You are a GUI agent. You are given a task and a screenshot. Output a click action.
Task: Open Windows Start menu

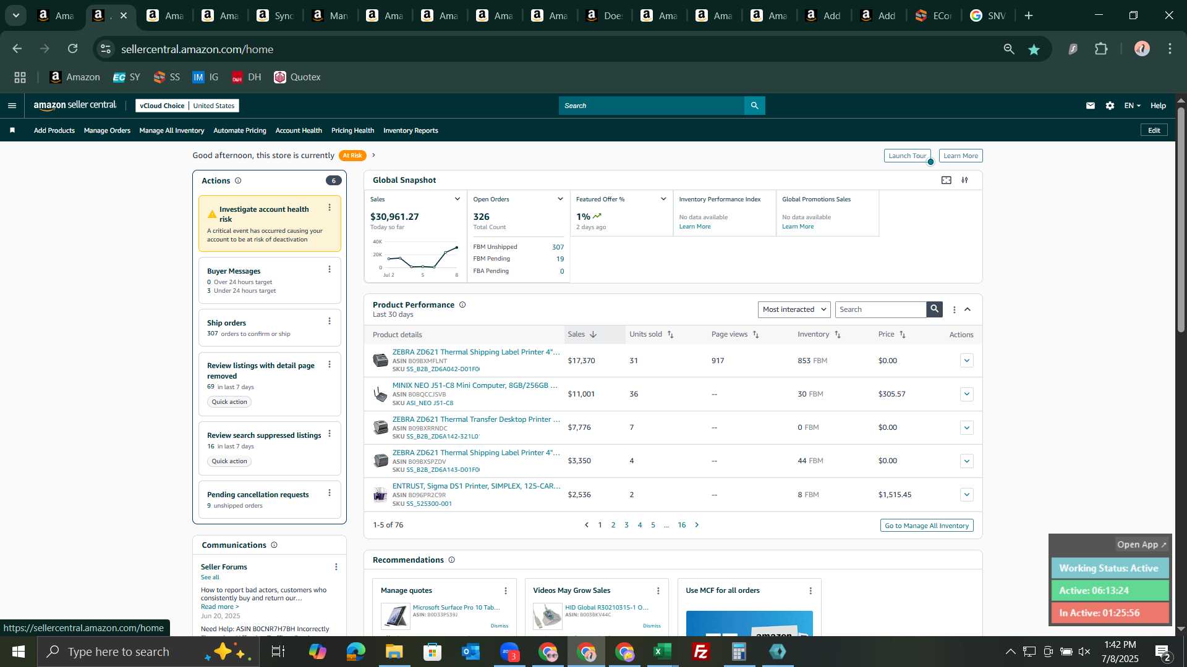click(19, 652)
